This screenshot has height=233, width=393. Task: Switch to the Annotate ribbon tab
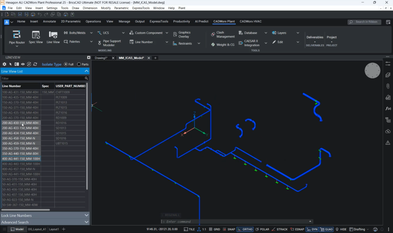pyautogui.click(x=49, y=21)
